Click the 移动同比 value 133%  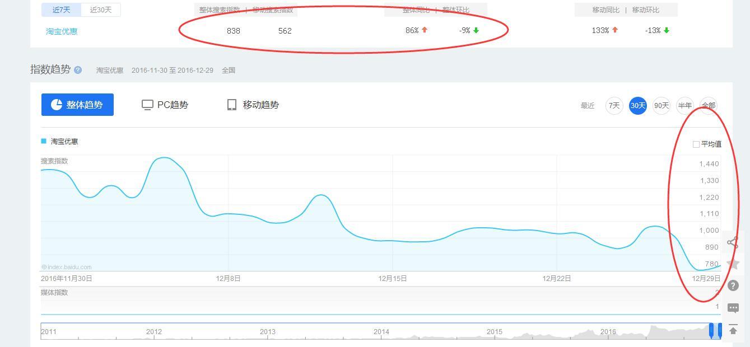tap(600, 30)
